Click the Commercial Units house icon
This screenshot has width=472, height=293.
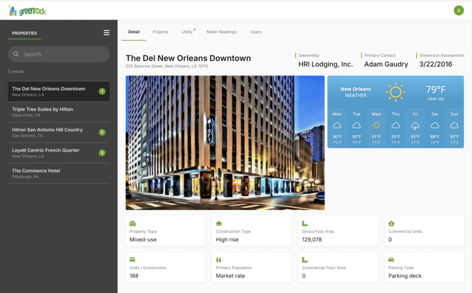pyautogui.click(x=391, y=223)
